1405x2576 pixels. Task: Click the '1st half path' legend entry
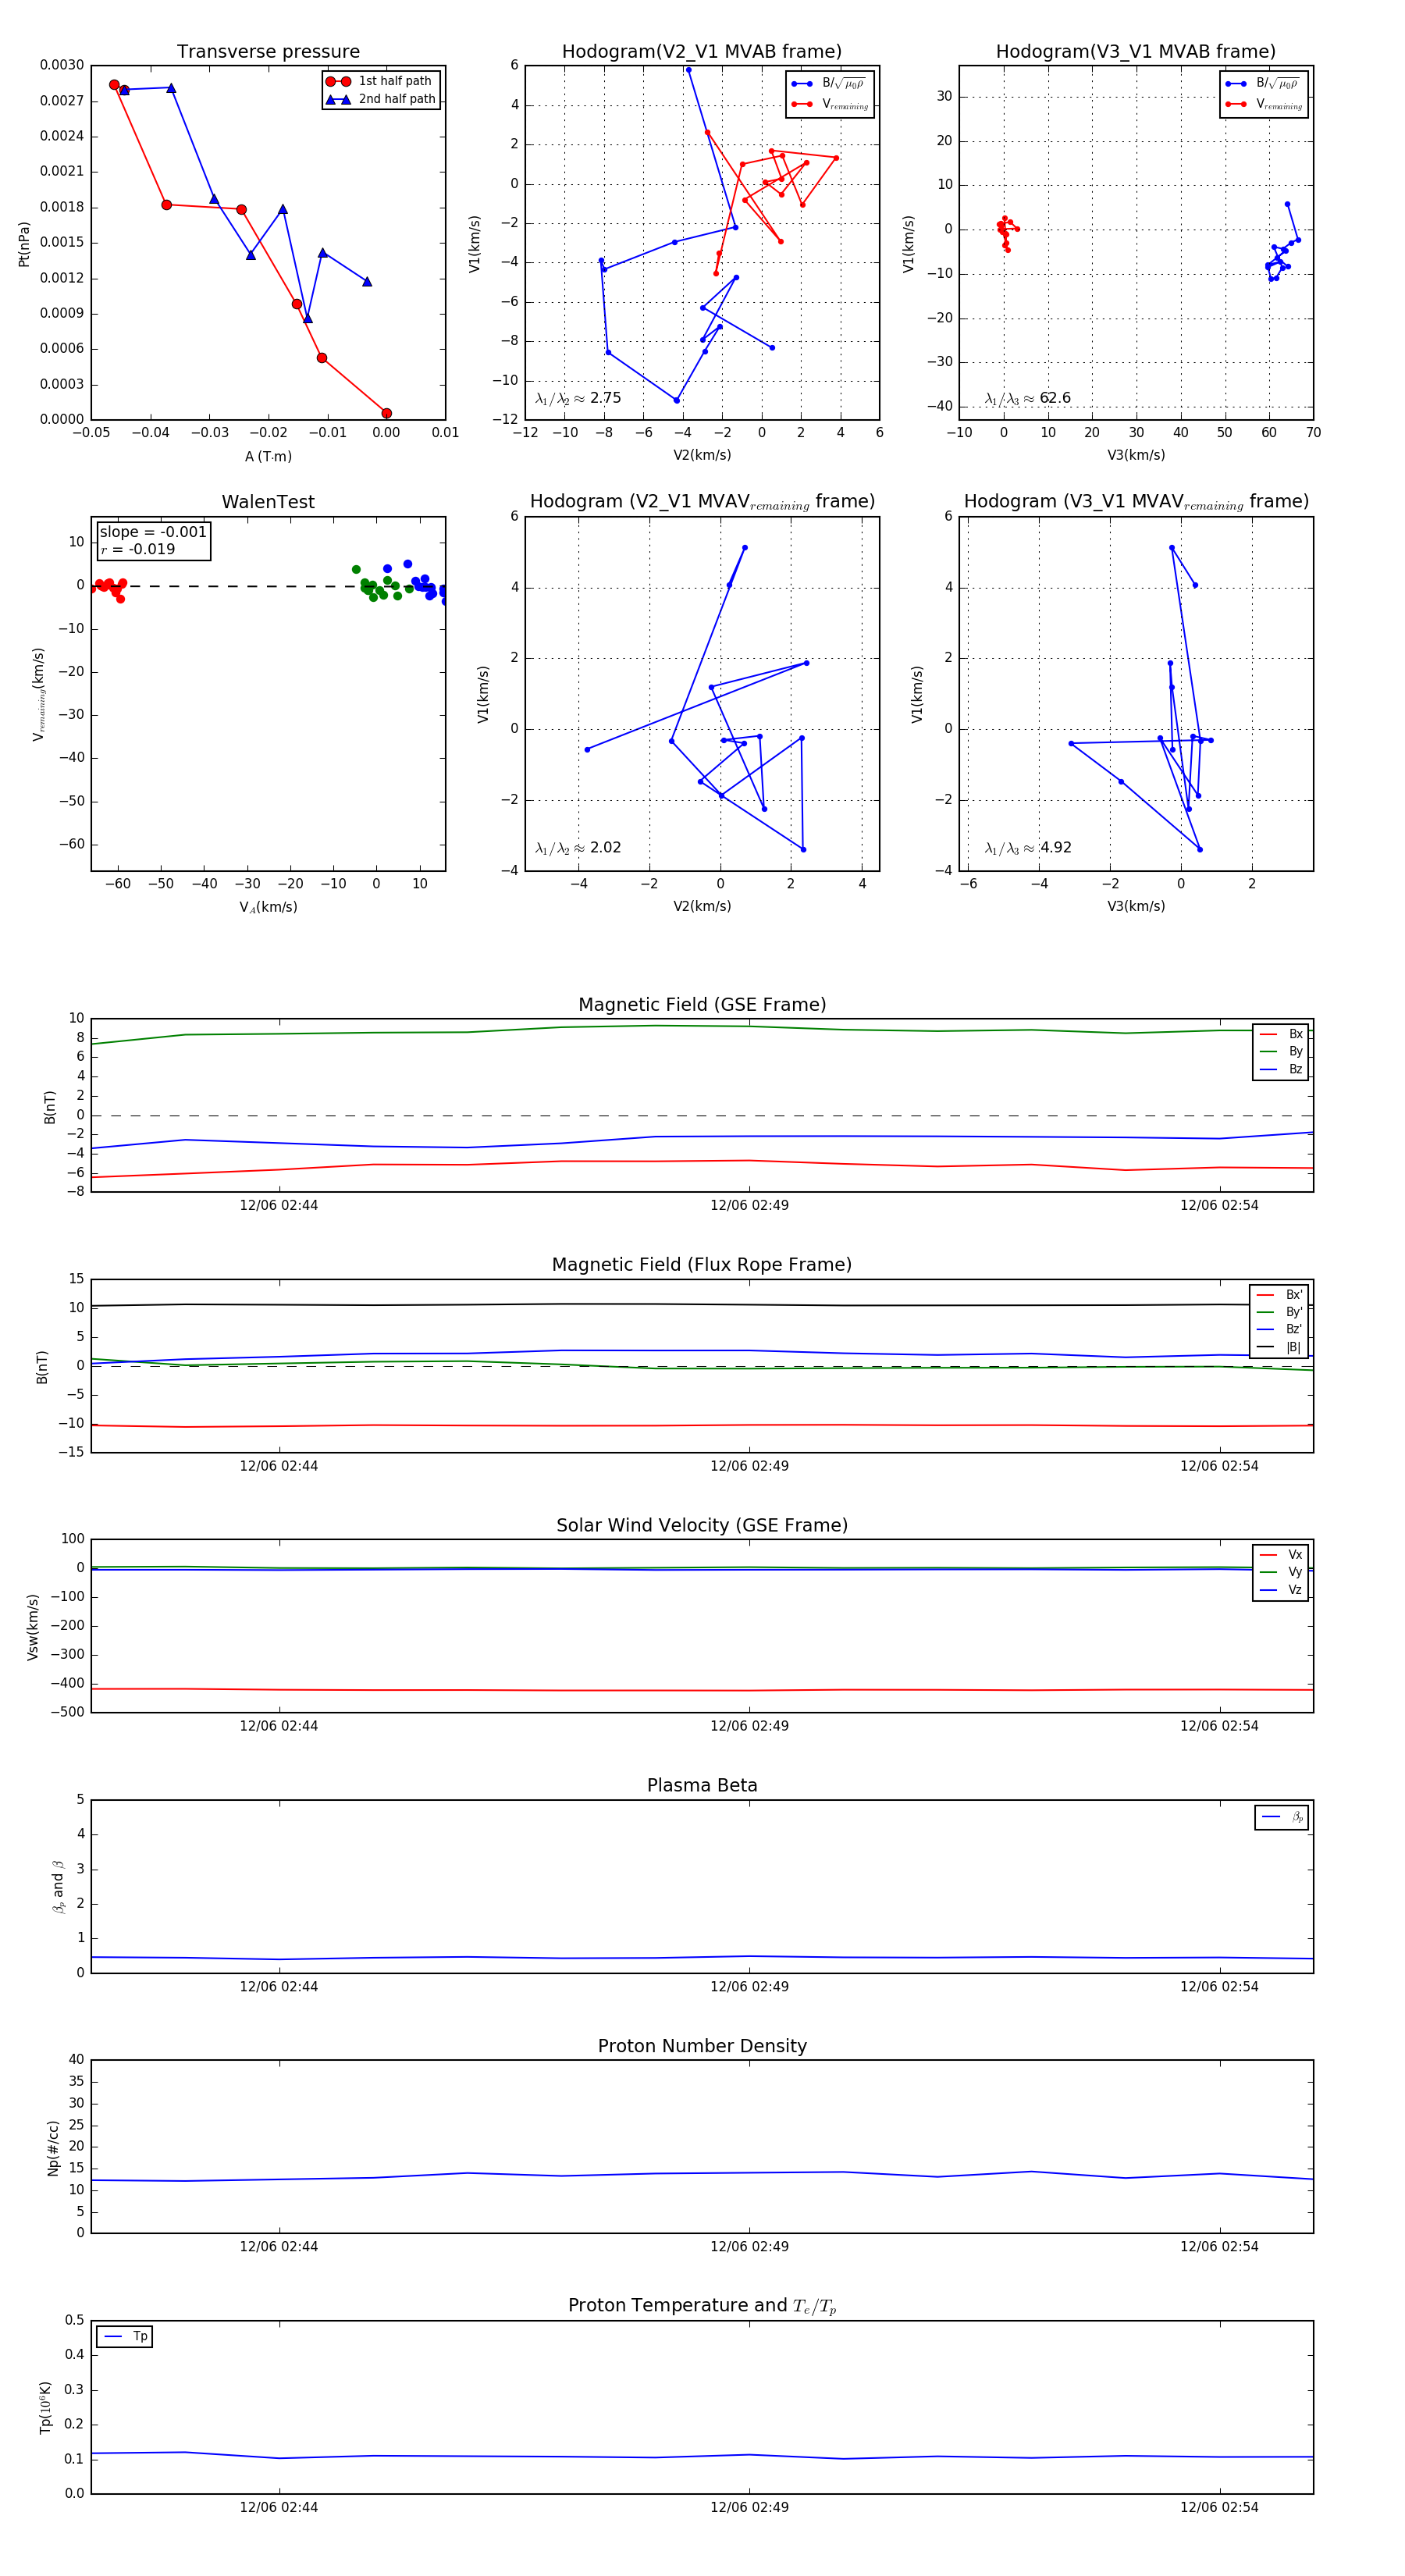(x=380, y=81)
